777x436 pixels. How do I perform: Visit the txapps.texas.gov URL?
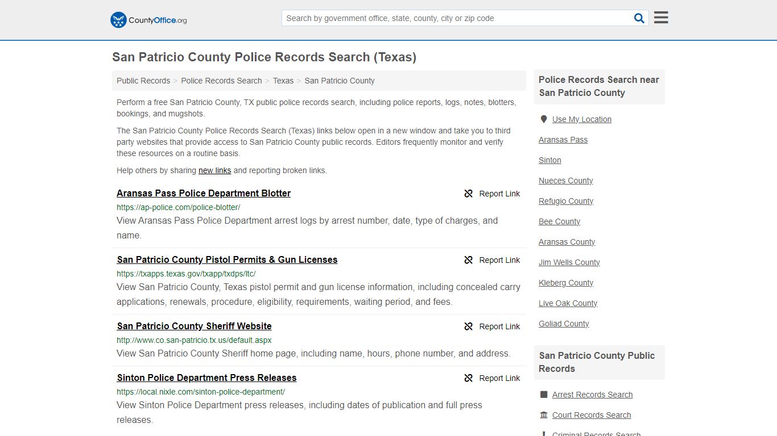click(x=186, y=274)
